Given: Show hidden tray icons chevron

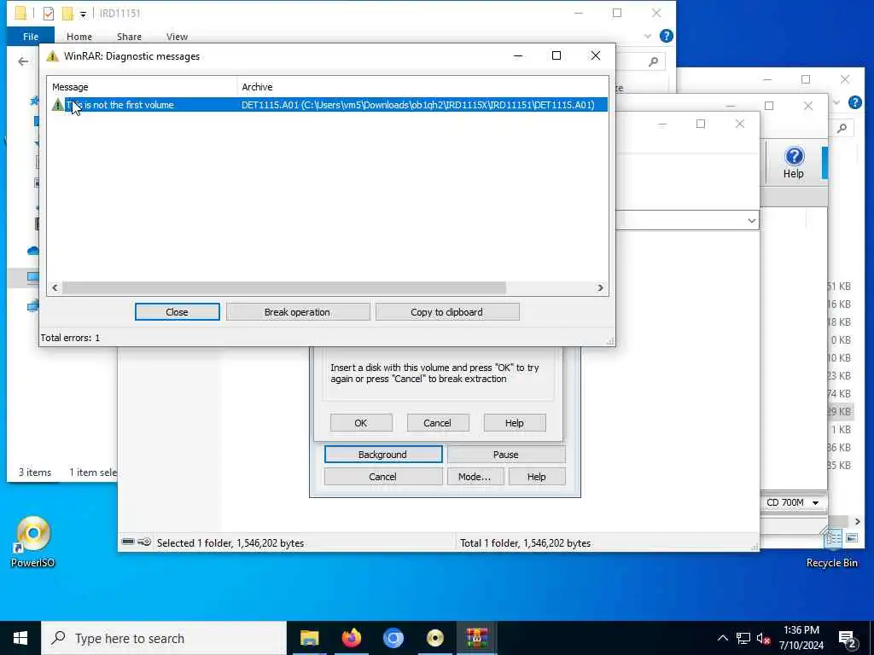Looking at the screenshot, I should [x=722, y=638].
